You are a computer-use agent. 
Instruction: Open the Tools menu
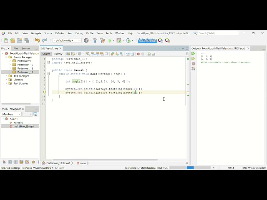click(x=109, y=33)
